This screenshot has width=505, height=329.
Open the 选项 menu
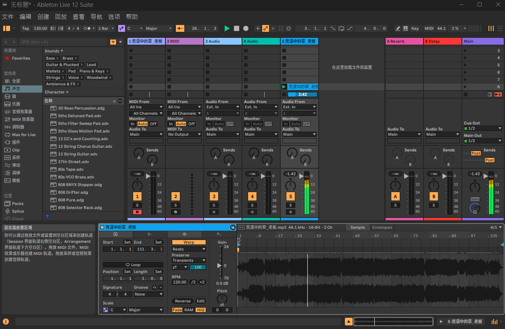(114, 17)
